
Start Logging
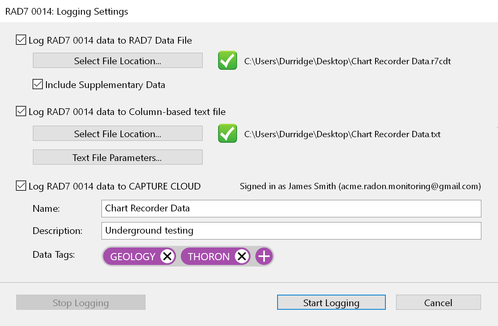pyautogui.click(x=331, y=303)
